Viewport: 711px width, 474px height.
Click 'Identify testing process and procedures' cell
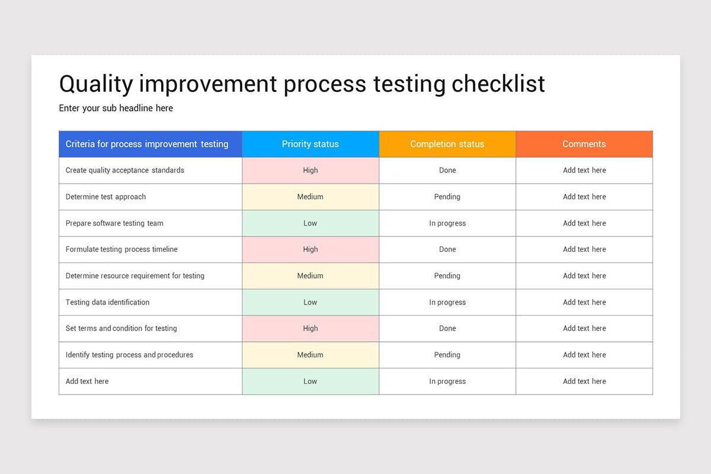(x=150, y=355)
